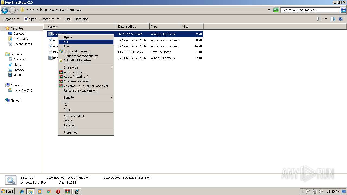
Task: Open the Music library
Action: point(17,64)
